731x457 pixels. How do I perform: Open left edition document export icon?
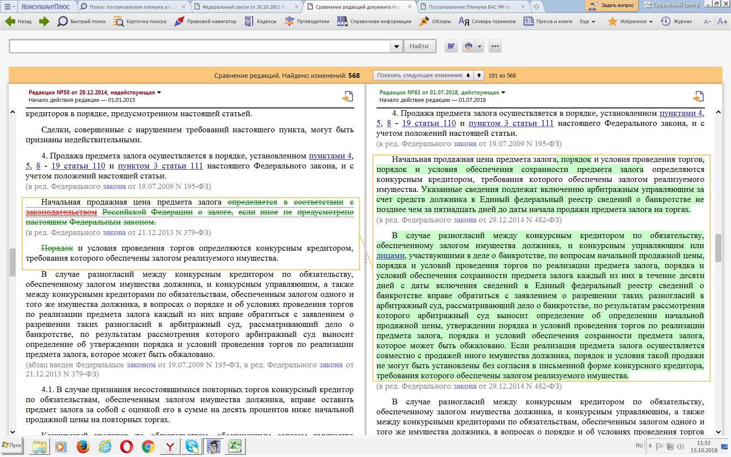pos(347,96)
